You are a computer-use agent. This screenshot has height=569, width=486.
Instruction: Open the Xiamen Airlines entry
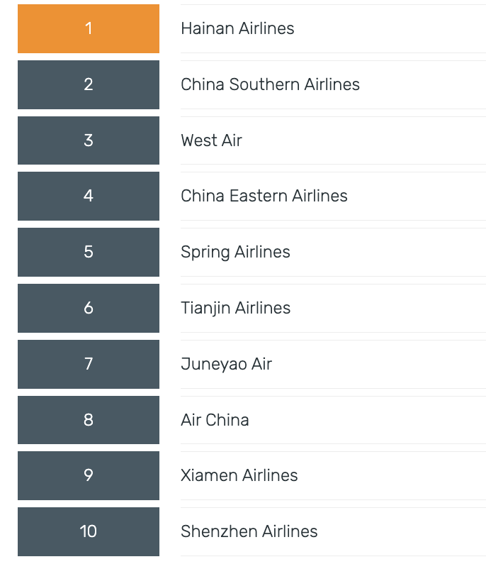[239, 475]
